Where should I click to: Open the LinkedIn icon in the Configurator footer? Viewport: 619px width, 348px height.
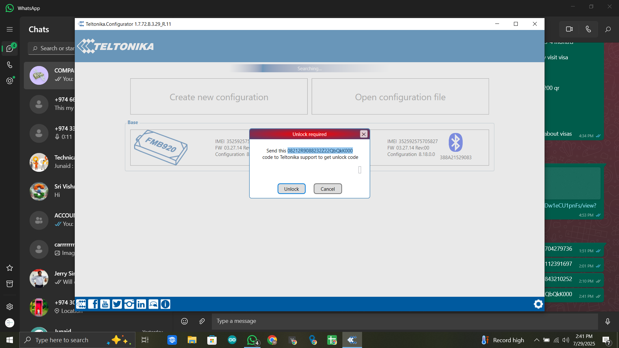point(141,304)
